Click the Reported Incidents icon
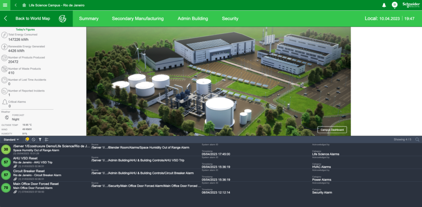 [4, 91]
